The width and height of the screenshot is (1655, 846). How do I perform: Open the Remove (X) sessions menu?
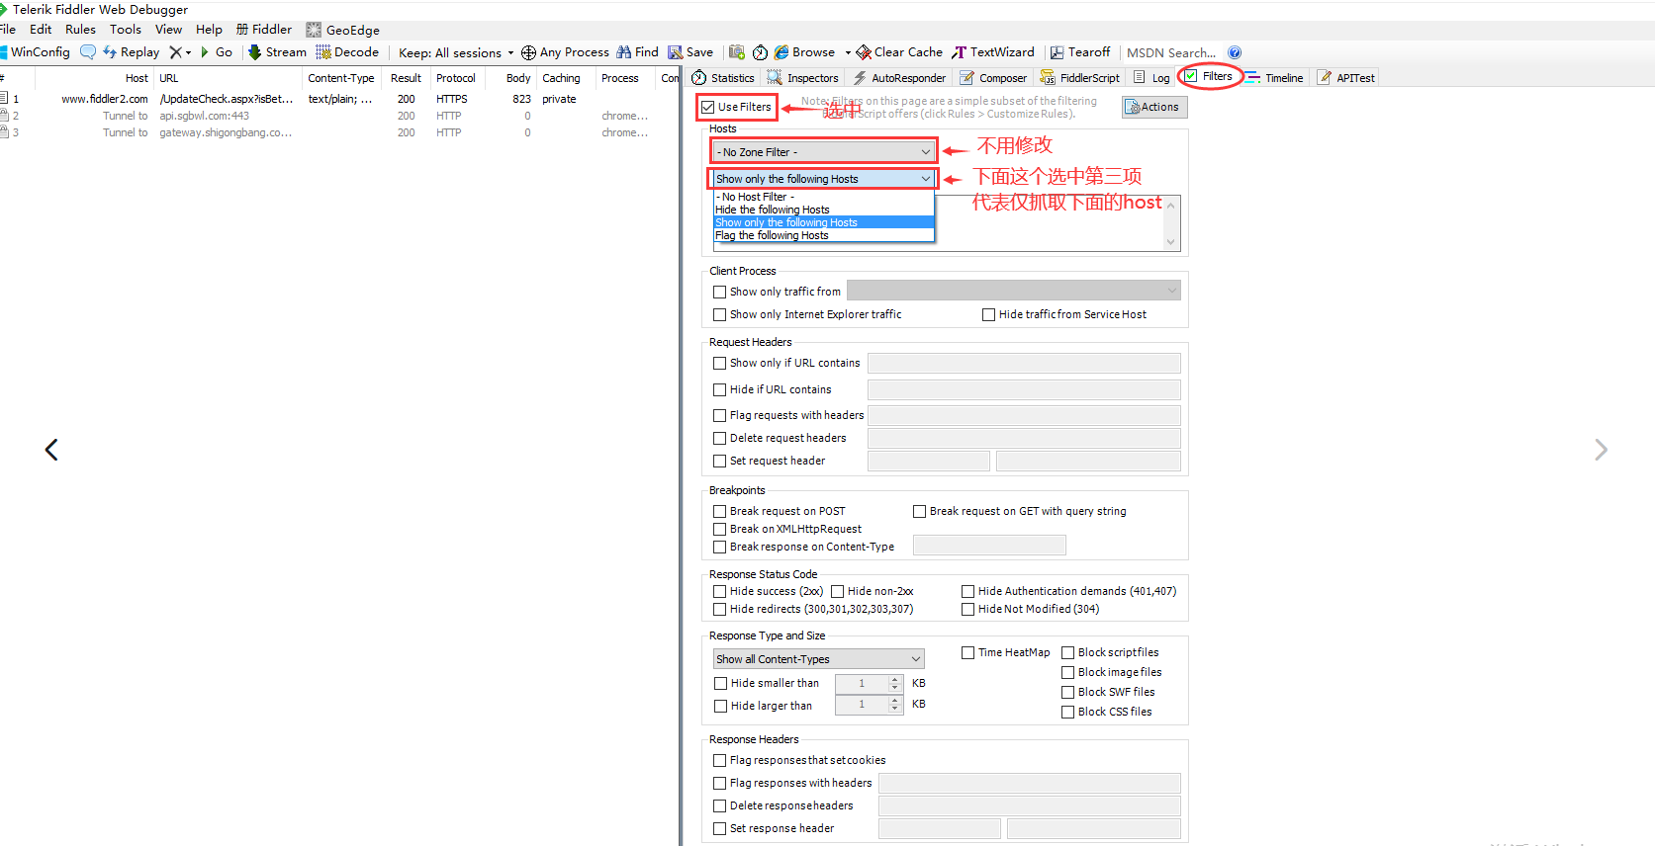(180, 52)
